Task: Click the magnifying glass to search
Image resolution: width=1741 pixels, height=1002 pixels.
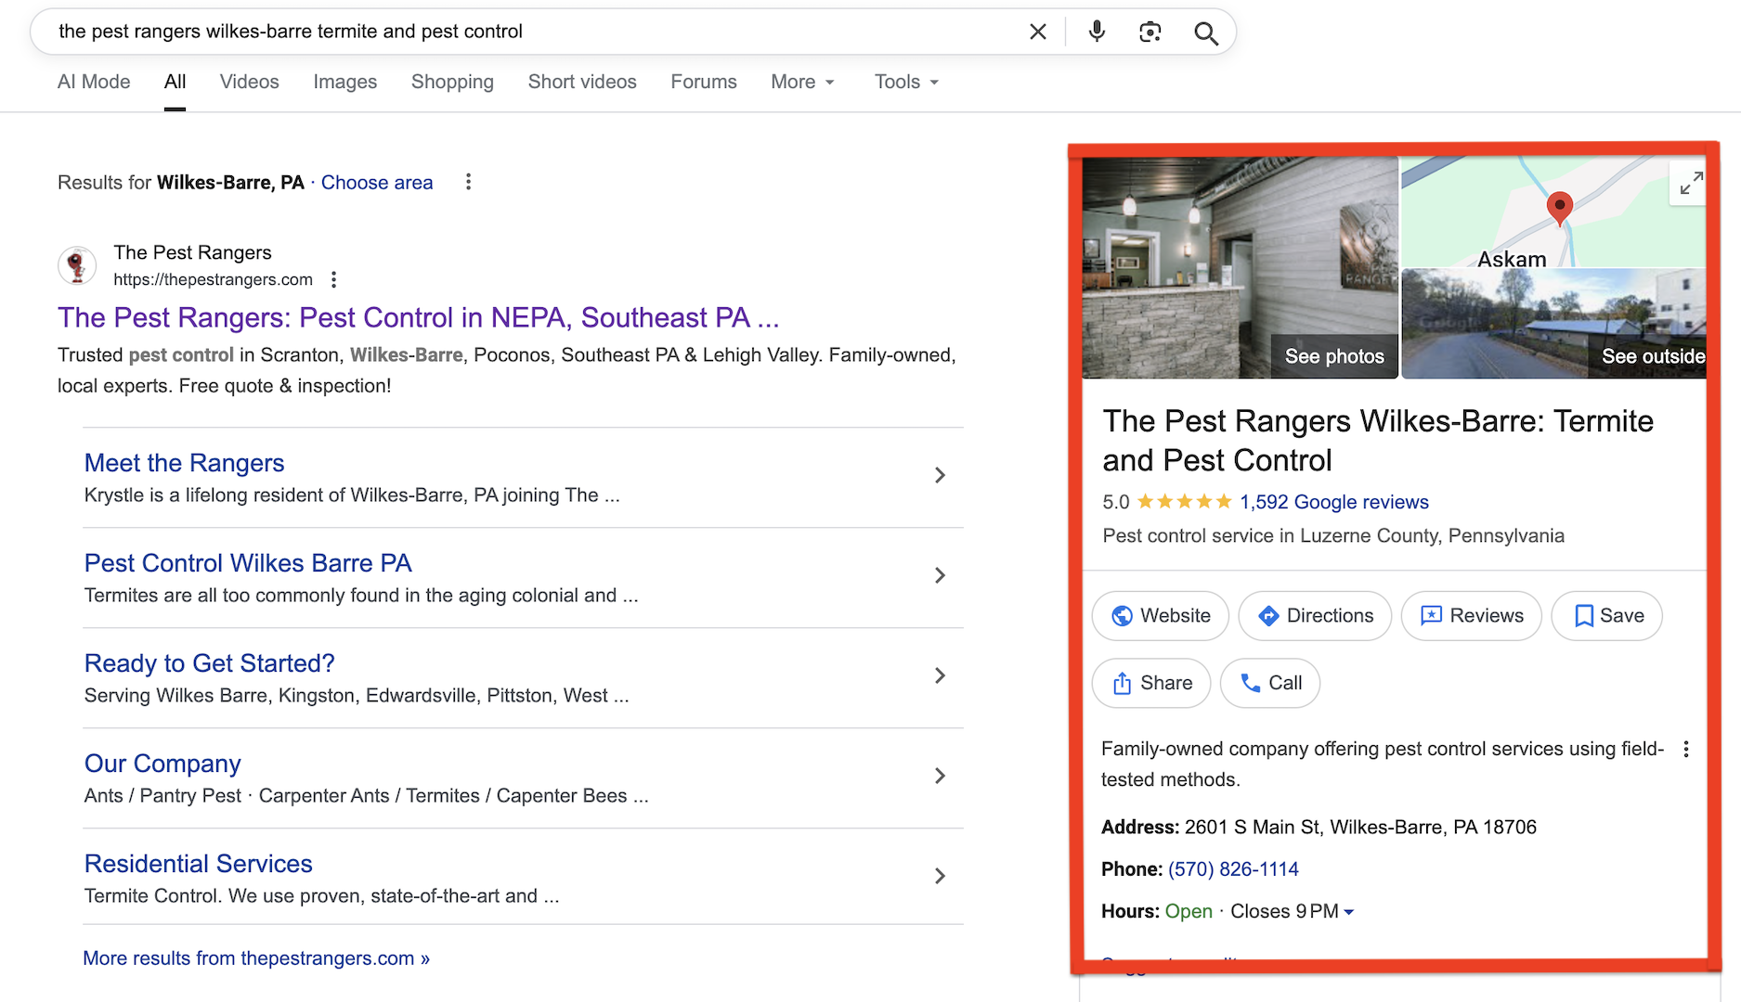Action: pyautogui.click(x=1205, y=33)
